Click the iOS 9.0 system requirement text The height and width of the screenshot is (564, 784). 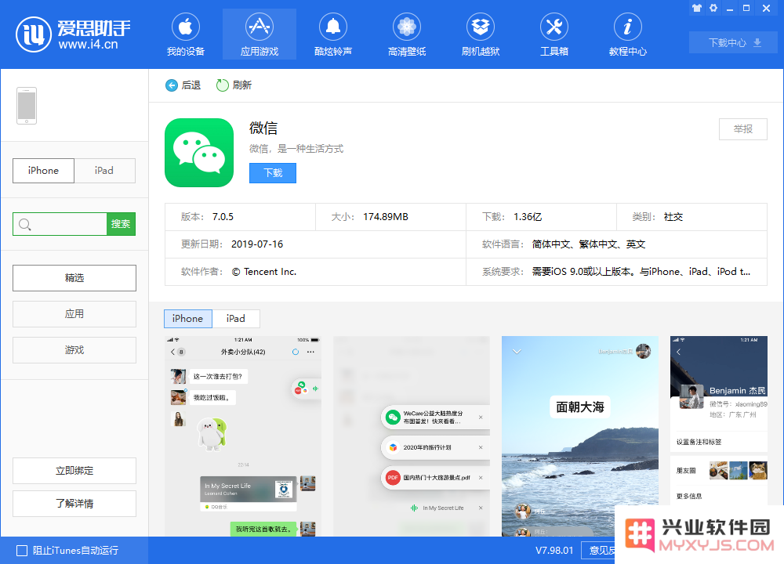(641, 272)
